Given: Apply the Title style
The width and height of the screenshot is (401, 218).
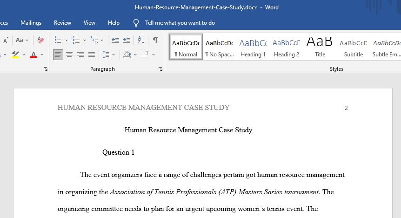Looking at the screenshot, I should pos(320,47).
